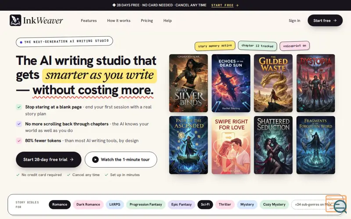Image resolution: width=351 pixels, height=219 pixels.
Task: Click the STORY BIBLES FOR label
Action: (x=27, y=205)
